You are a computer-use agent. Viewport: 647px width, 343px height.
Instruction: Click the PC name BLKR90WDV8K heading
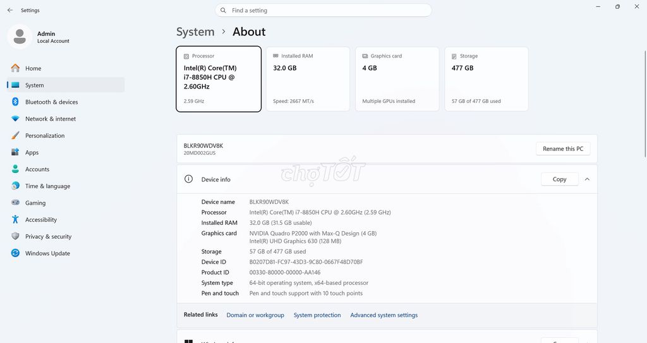point(203,146)
